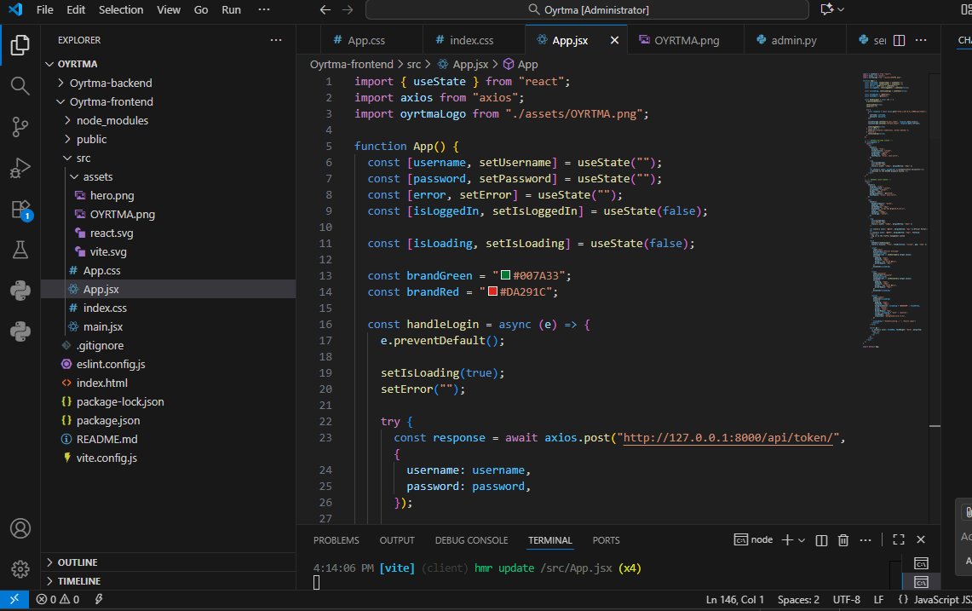972x611 pixels.
Task: Switch to the PROBLEMS panel tab
Action: [x=336, y=540]
